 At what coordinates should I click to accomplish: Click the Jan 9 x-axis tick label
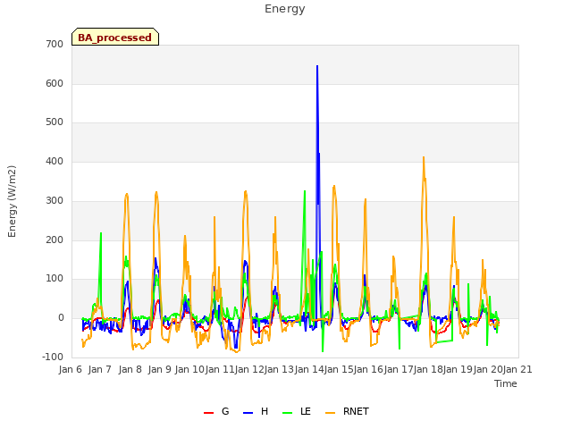click(x=160, y=369)
